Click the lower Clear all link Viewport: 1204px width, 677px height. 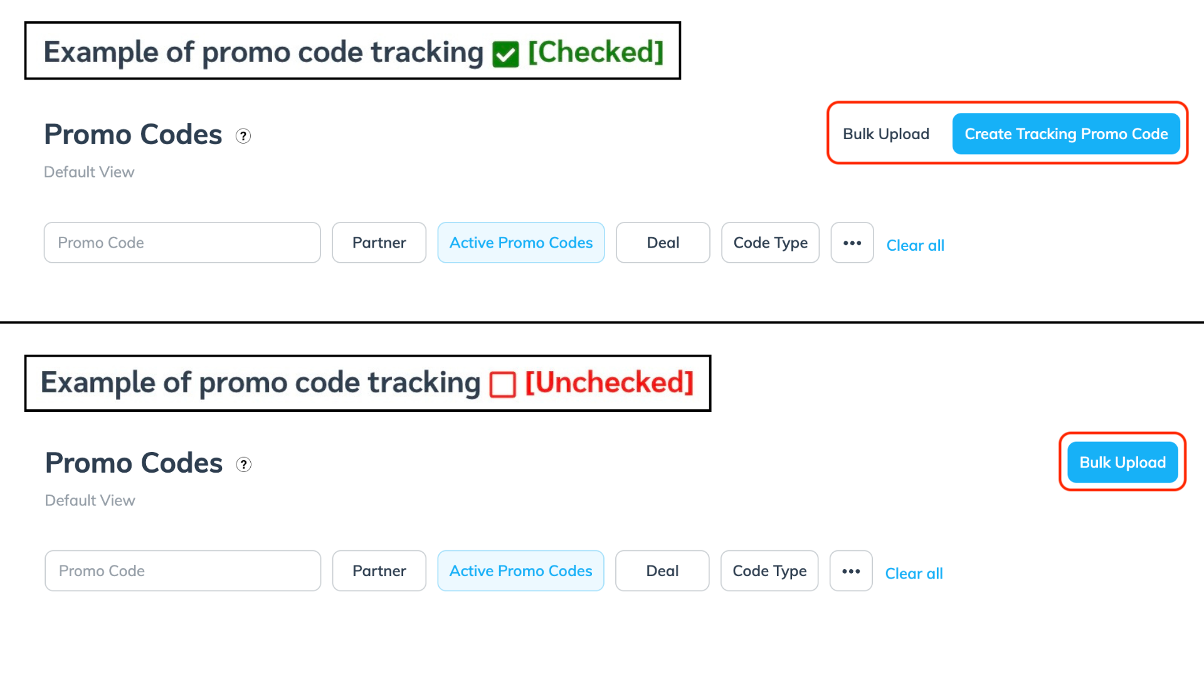[914, 574]
